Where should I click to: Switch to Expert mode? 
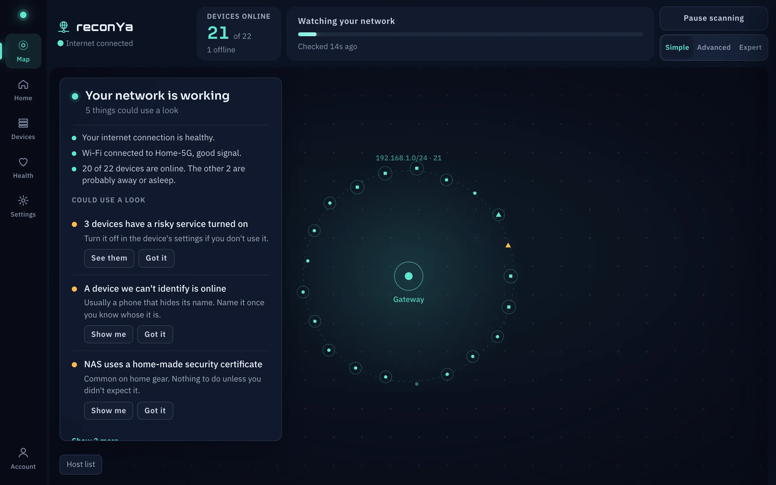click(x=750, y=48)
